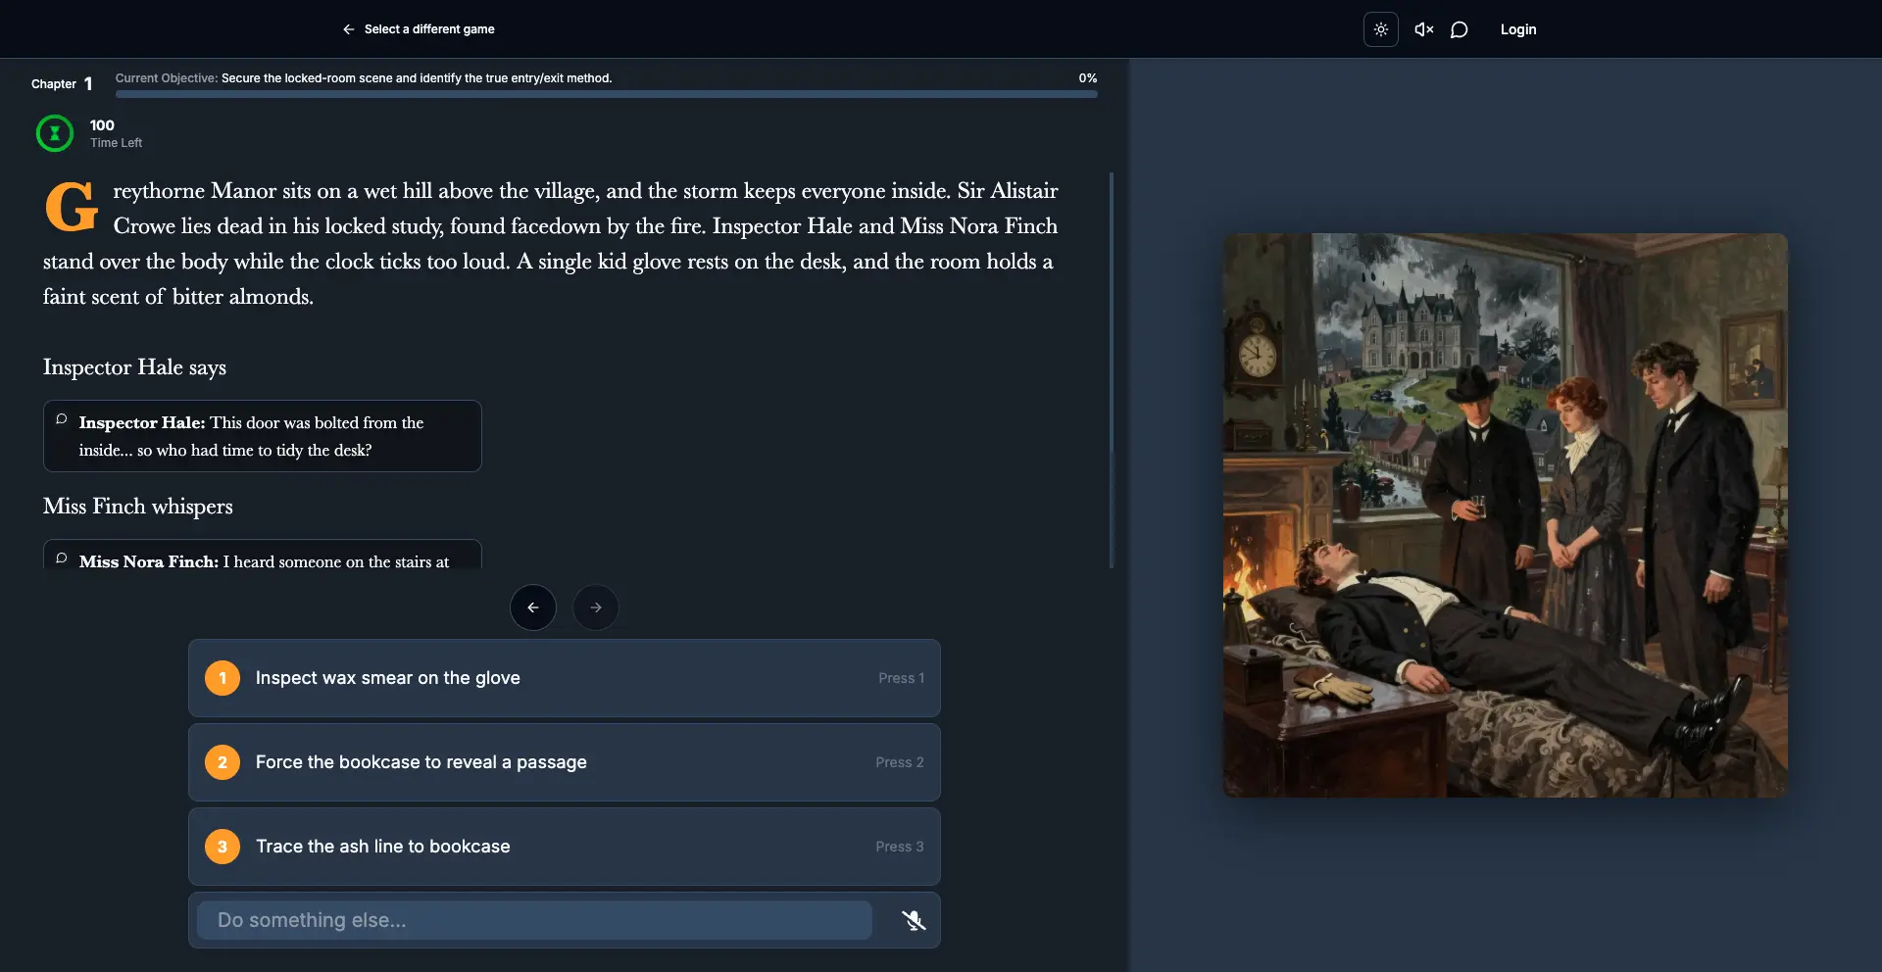Screen dimensions: 1882x972
Task: Enable the microphone in the action bar
Action: tap(914, 920)
